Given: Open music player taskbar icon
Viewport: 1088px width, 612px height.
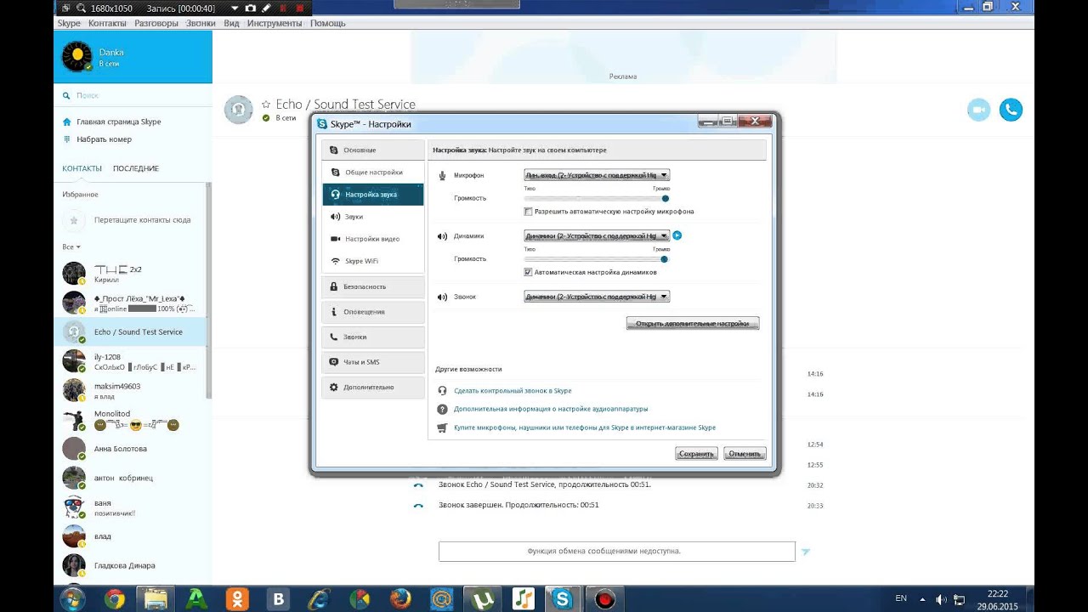Looking at the screenshot, I should tap(523, 598).
